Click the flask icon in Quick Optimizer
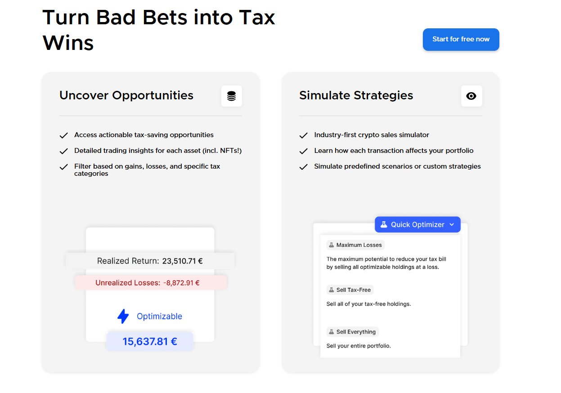The width and height of the screenshot is (561, 393). click(384, 224)
